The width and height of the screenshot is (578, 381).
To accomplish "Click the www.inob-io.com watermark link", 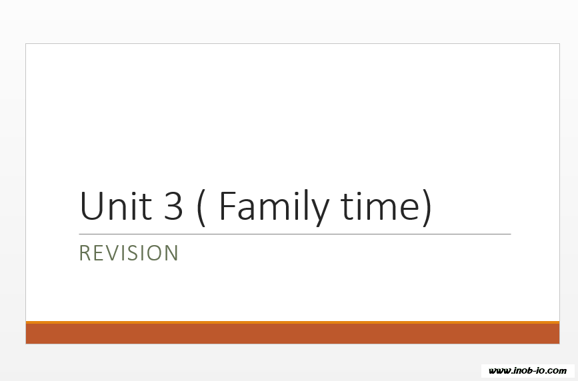I will coord(527,371).
